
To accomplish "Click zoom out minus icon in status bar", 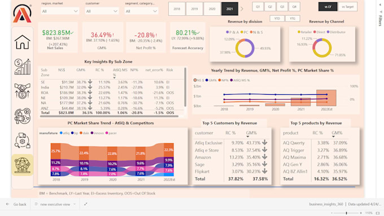I will [x=332, y=213].
